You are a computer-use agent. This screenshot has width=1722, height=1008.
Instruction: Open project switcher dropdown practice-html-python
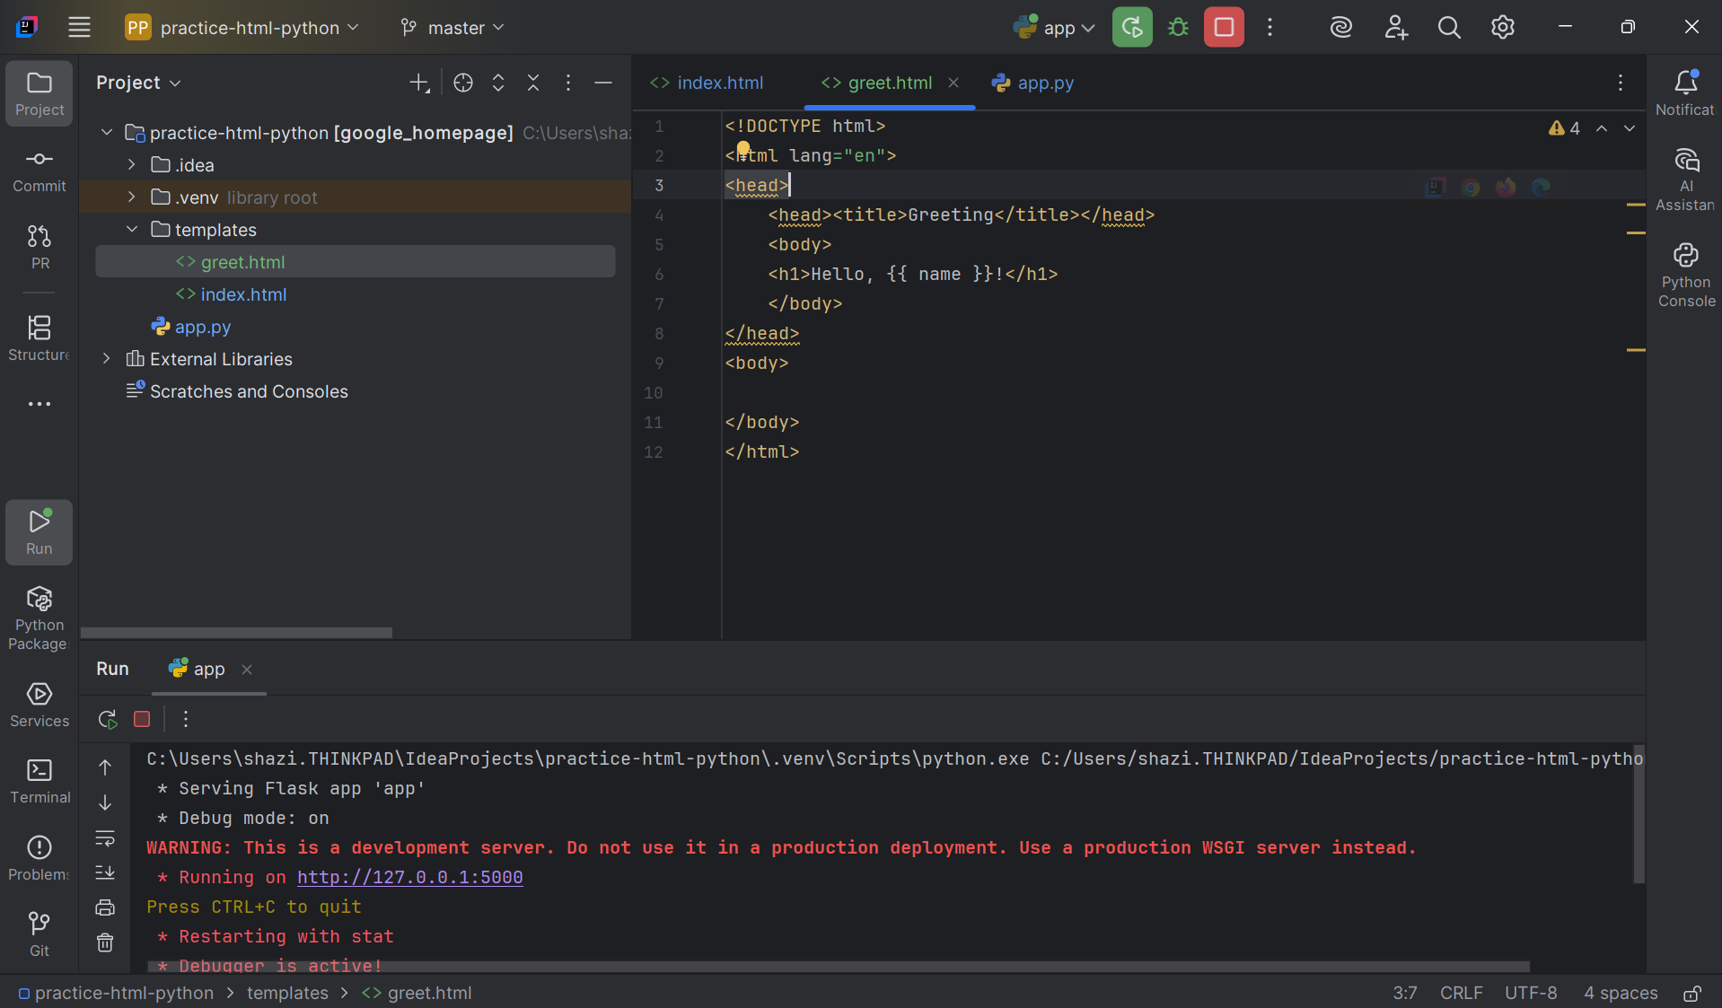[x=242, y=27]
